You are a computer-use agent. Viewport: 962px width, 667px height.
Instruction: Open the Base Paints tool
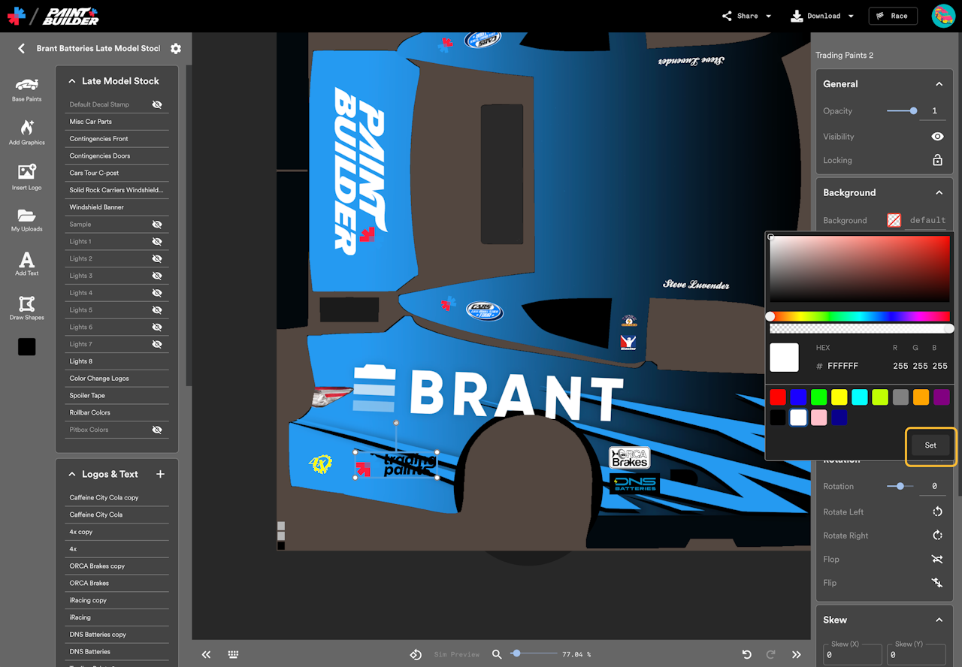point(26,88)
